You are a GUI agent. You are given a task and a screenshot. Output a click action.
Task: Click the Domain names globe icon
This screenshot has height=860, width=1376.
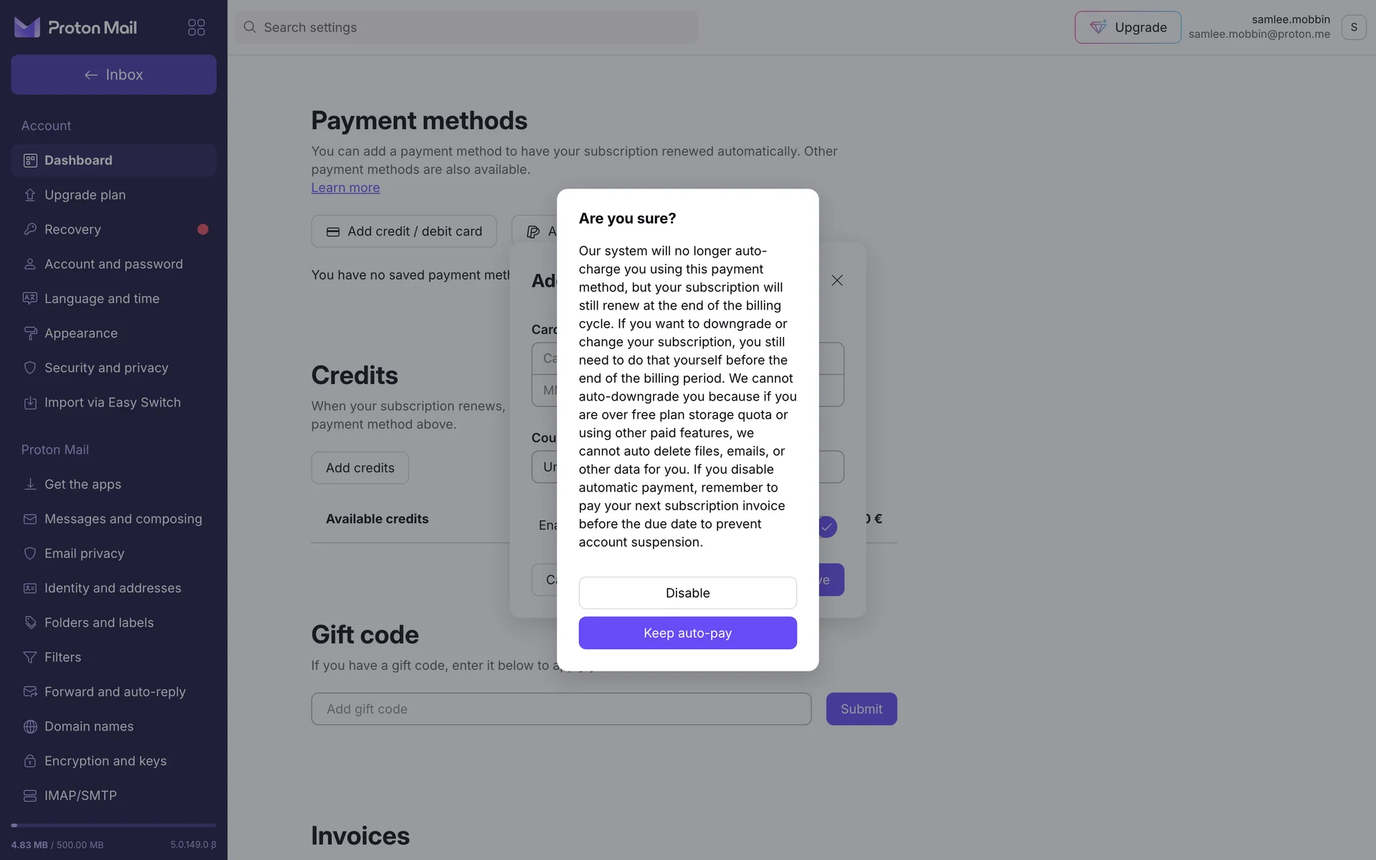[30, 727]
